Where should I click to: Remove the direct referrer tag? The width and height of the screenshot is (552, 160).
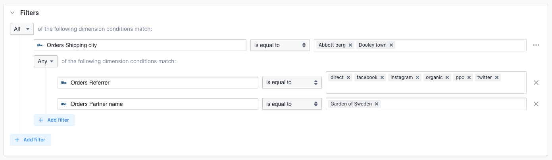(x=348, y=77)
